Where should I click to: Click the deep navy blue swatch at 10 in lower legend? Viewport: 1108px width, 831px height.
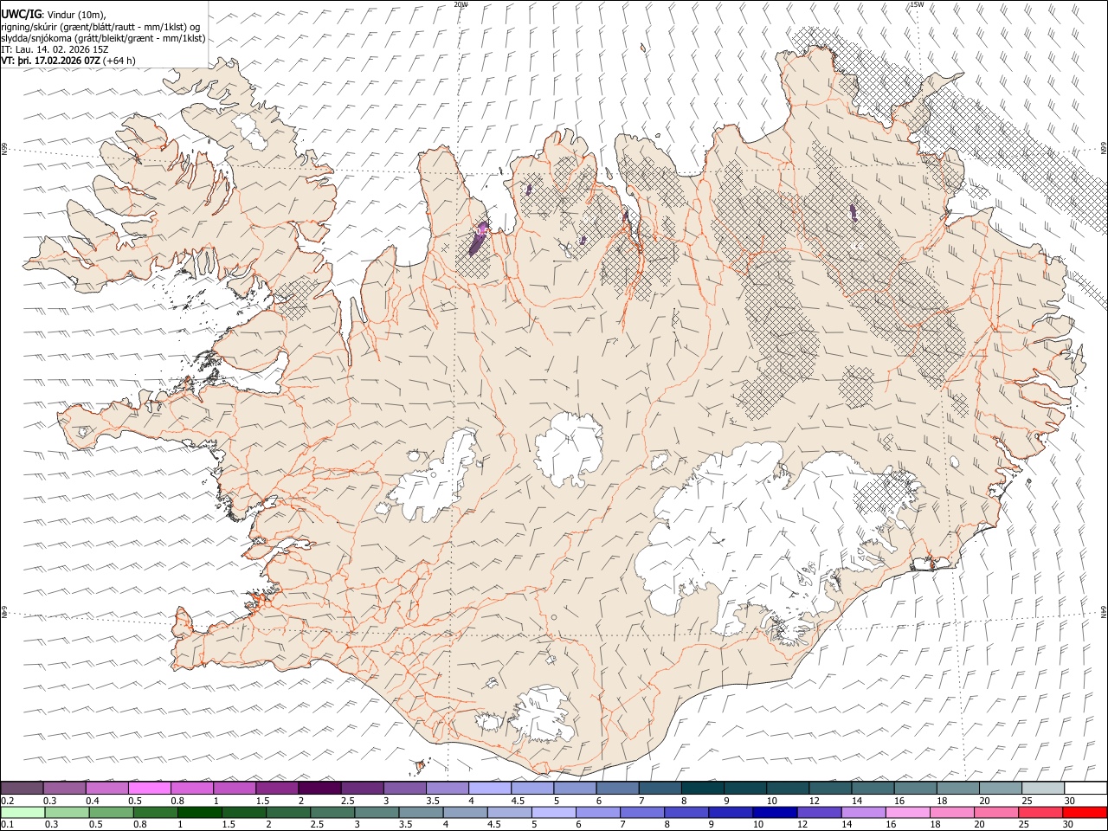(773, 813)
